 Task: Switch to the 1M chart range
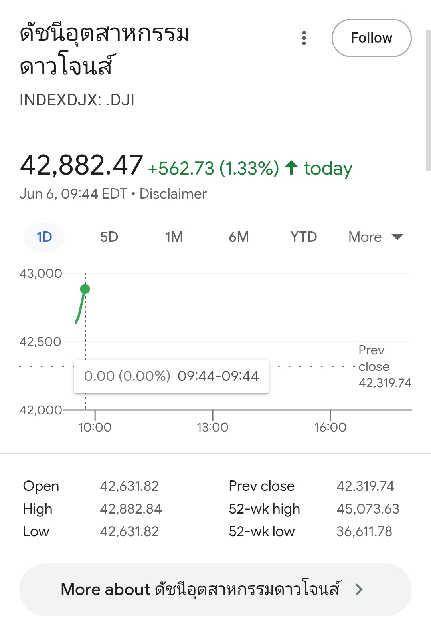pos(174,237)
